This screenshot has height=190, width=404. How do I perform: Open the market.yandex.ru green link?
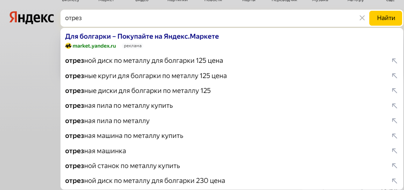tap(94, 46)
